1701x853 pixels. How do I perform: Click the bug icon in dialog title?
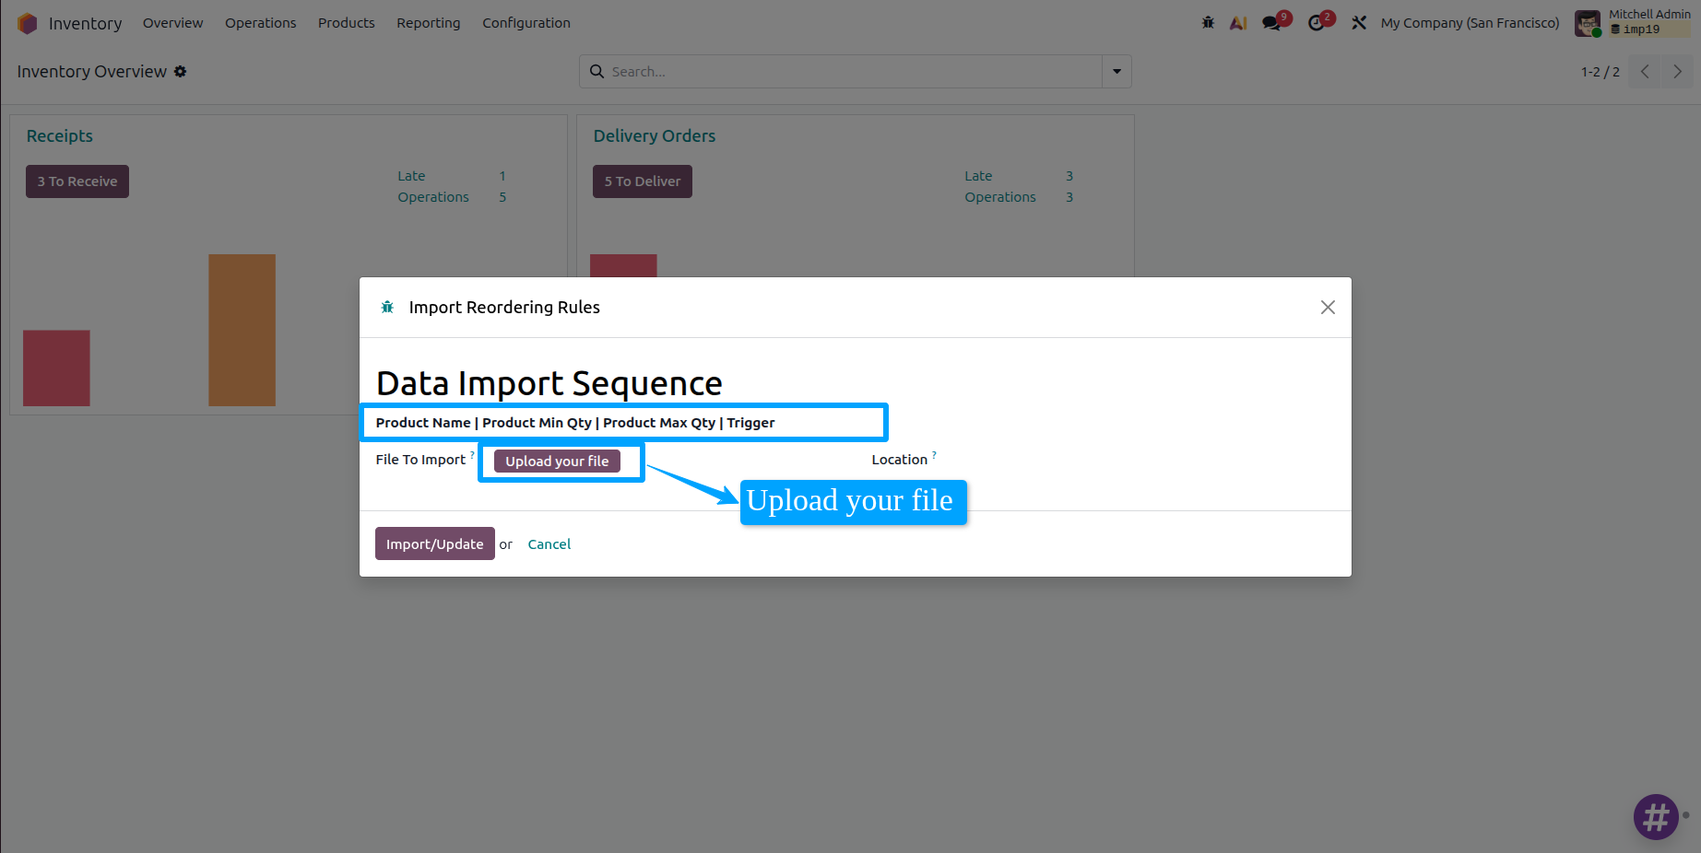click(387, 307)
